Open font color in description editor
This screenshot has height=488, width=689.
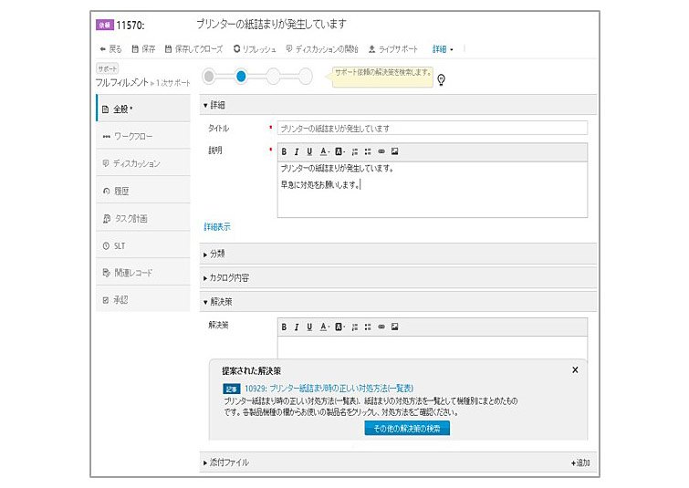point(324,151)
